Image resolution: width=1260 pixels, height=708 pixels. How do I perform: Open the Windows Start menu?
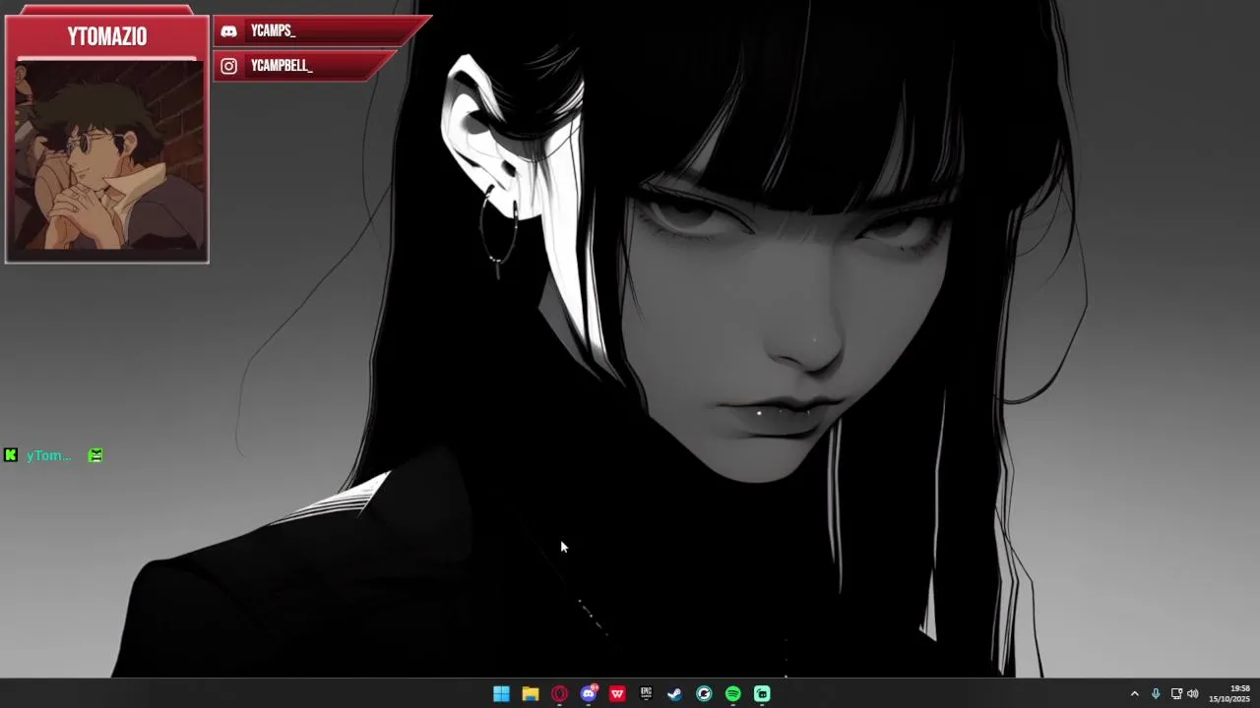point(501,694)
